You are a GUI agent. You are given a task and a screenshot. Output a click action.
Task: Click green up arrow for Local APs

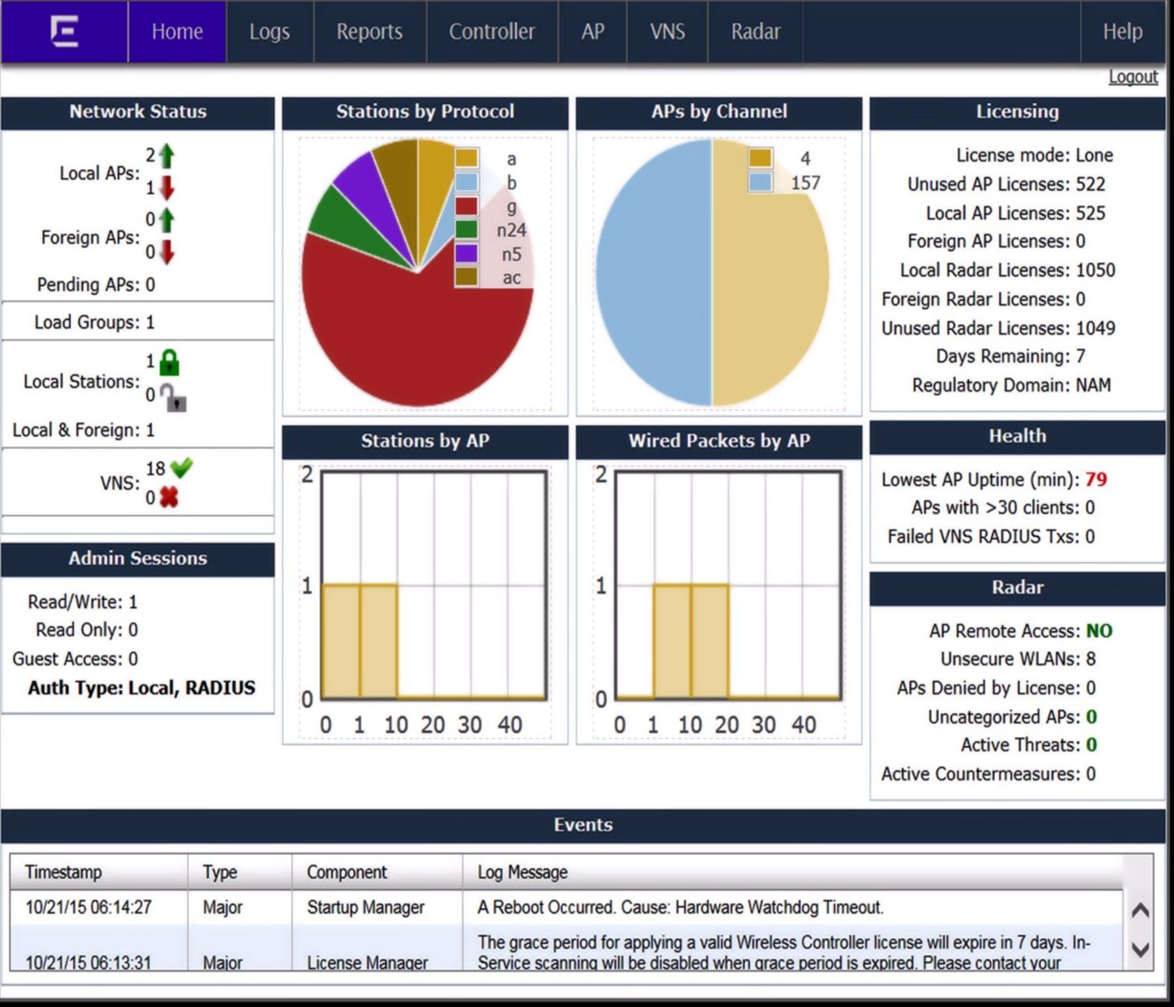point(167,156)
